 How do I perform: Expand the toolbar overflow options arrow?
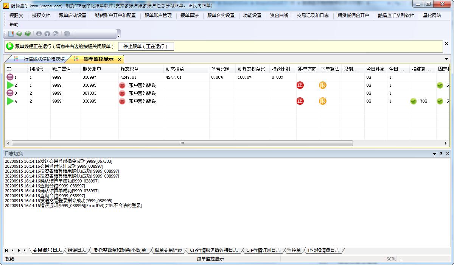[118, 36]
